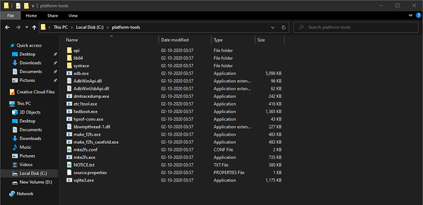Click the 5,098 KB size value

[273, 73]
